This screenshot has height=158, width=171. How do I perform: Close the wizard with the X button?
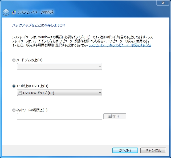click(x=163, y=3)
